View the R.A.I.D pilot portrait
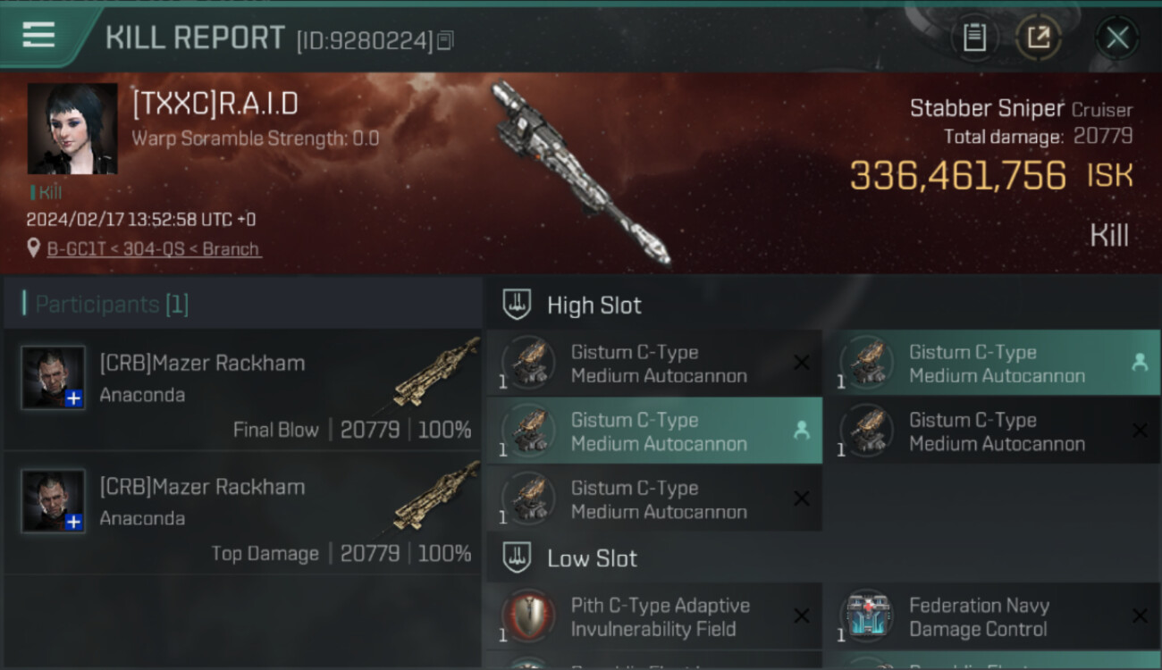This screenshot has height=670, width=1162. 72,129
